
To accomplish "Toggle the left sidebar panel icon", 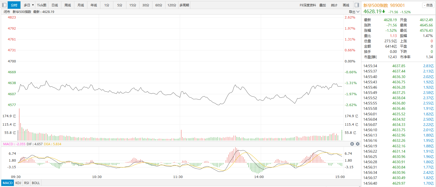I will [4, 5].
